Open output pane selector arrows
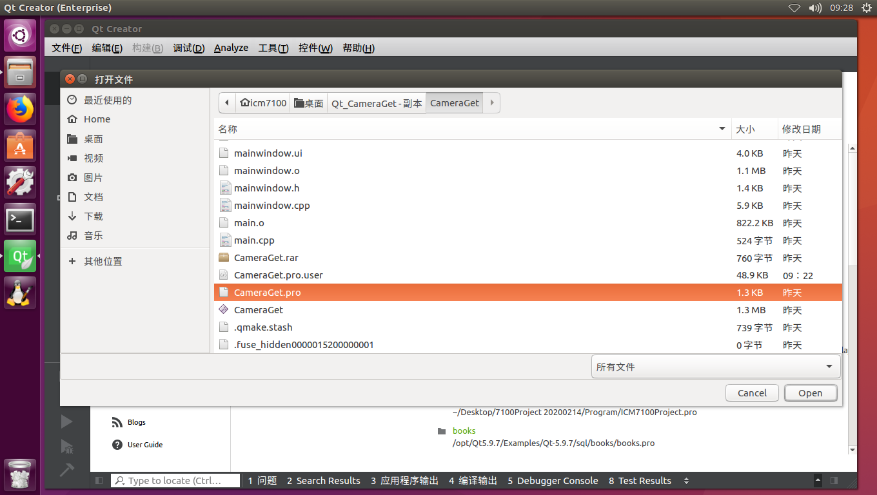Image resolution: width=877 pixels, height=495 pixels. [686, 481]
